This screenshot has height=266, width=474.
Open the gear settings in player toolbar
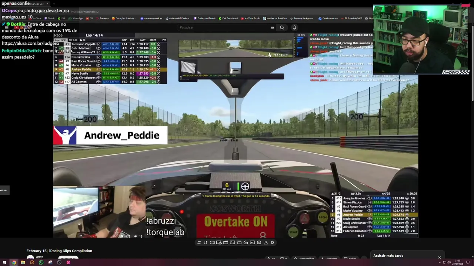pyautogui.click(x=272, y=243)
